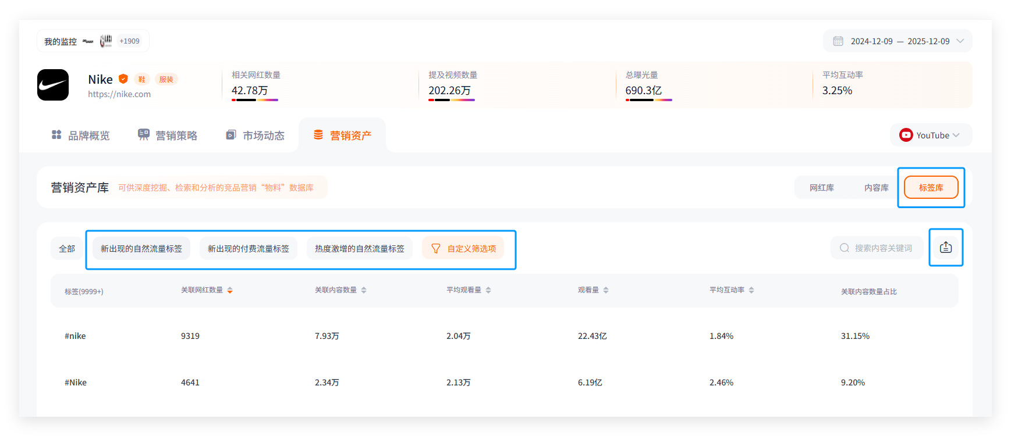1011x436 pixels.
Task: Sort by 关联内容数量 column arrows
Action: [364, 290]
